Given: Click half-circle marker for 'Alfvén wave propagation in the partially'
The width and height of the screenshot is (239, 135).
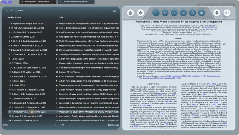Looking at the screenshot, I should click(x=57, y=59).
